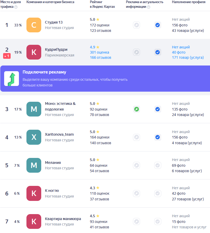Click the grey verification badge for Мелания
This screenshot has height=233, width=210.
(157, 165)
